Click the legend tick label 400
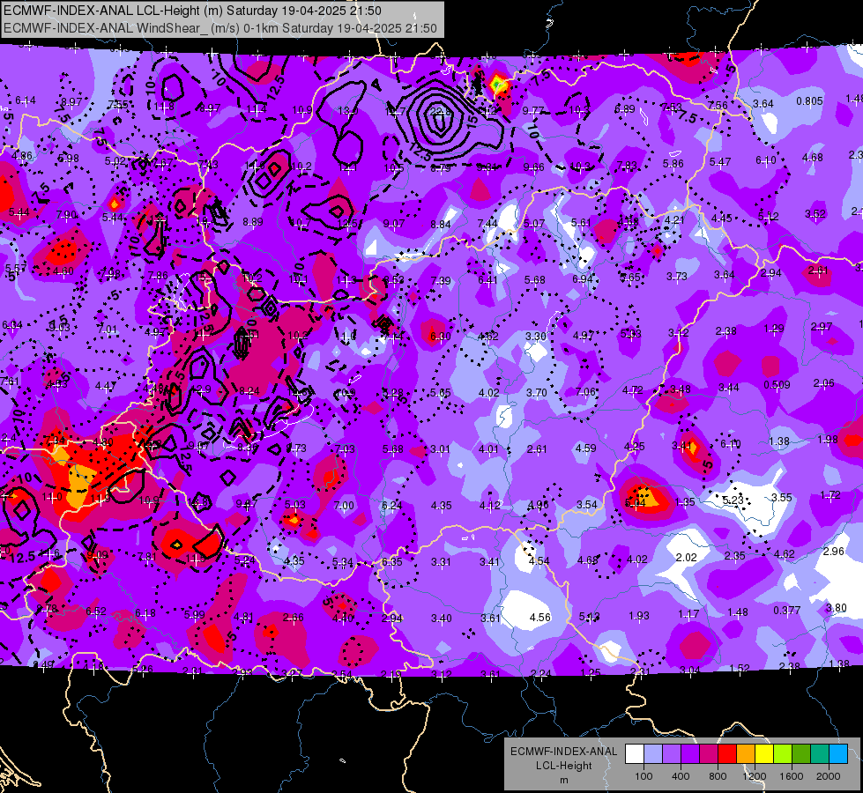 coord(681,776)
